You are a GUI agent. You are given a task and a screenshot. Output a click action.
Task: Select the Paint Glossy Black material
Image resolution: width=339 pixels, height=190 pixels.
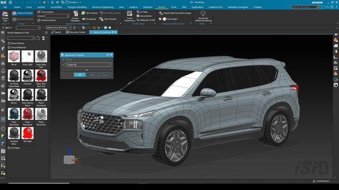[28, 95]
